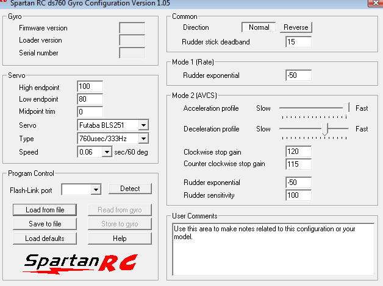This screenshot has width=383, height=286.
Task: Click the Deceleration profile slider handle
Action: click(326, 129)
